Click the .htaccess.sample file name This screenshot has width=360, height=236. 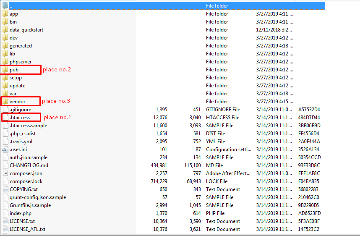[28, 126]
